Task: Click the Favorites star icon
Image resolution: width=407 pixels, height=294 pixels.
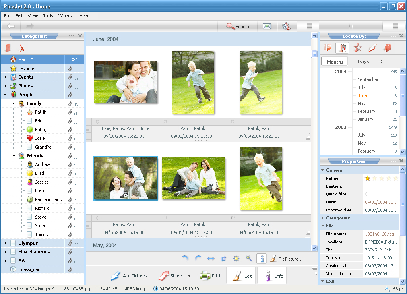Action: [x=13, y=68]
